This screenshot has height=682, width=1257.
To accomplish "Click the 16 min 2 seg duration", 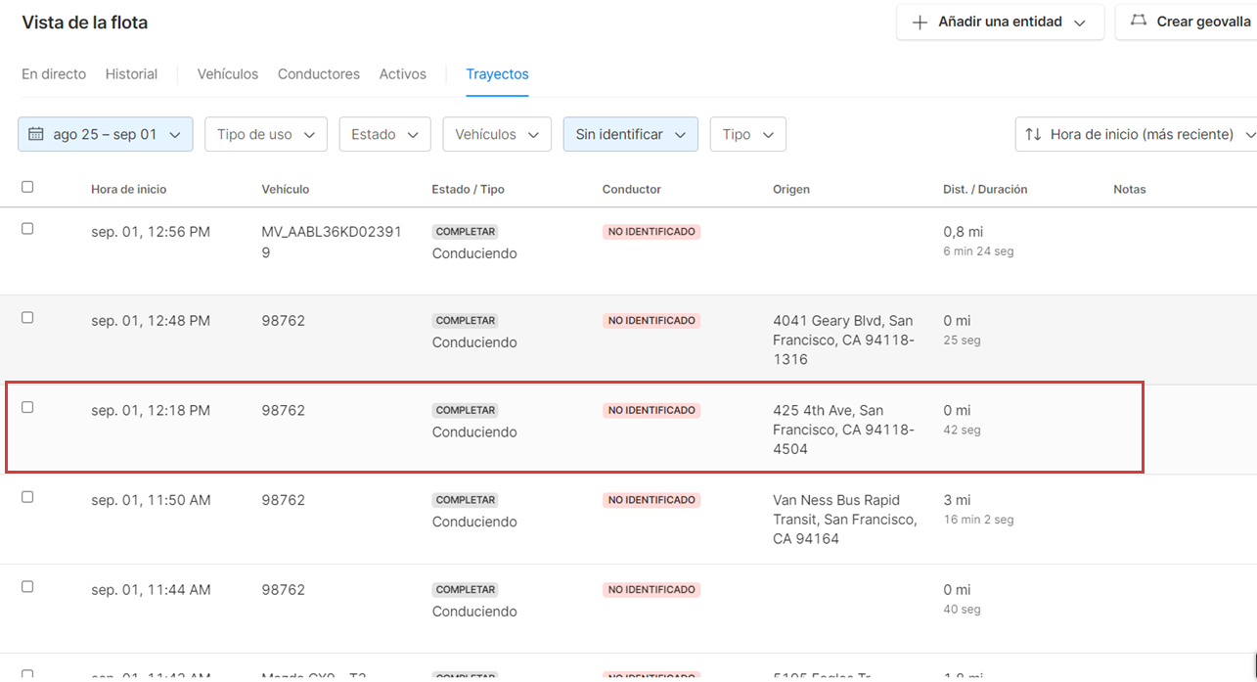I will coord(978,521).
